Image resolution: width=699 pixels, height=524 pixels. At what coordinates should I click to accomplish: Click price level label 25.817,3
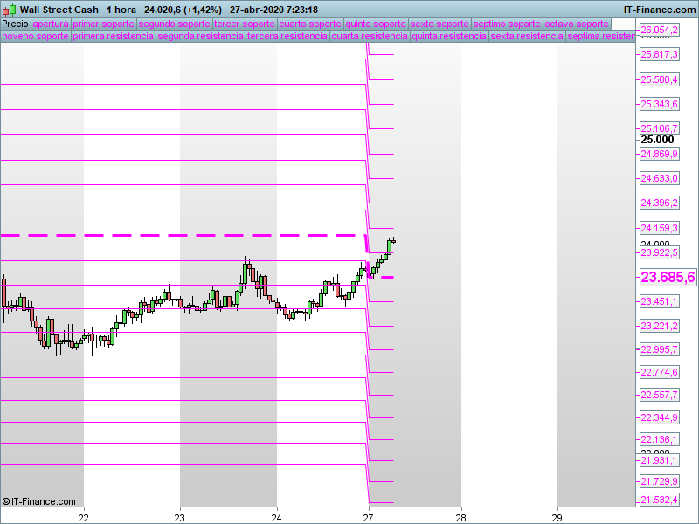[x=660, y=54]
